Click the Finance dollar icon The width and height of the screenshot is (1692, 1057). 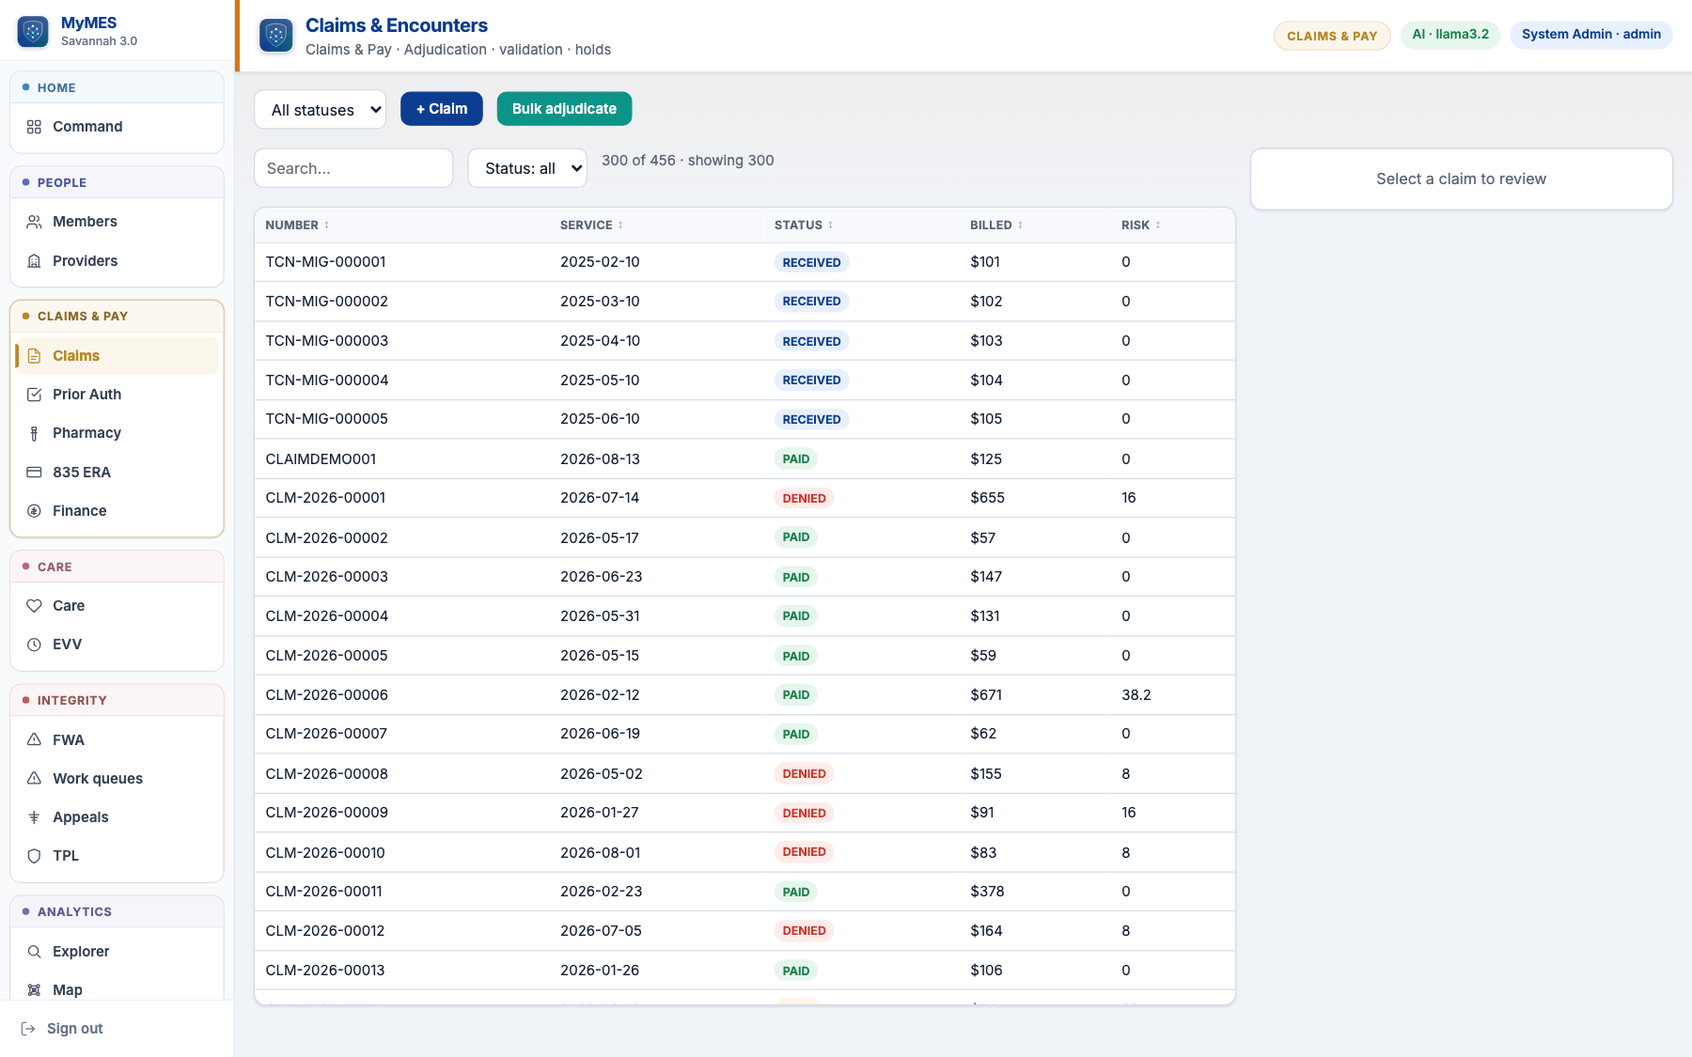point(34,511)
